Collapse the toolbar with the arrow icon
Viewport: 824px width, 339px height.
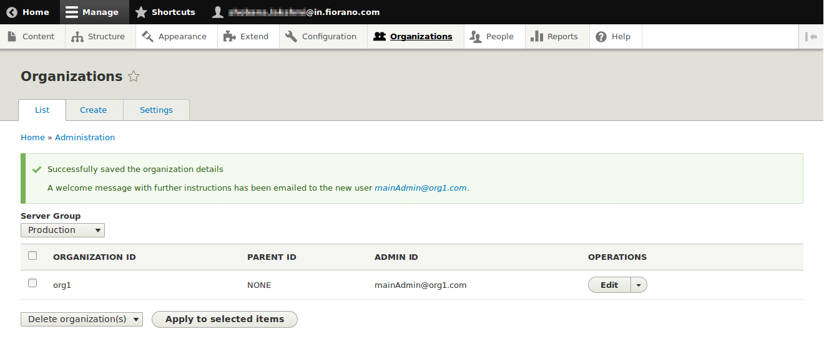tap(811, 37)
